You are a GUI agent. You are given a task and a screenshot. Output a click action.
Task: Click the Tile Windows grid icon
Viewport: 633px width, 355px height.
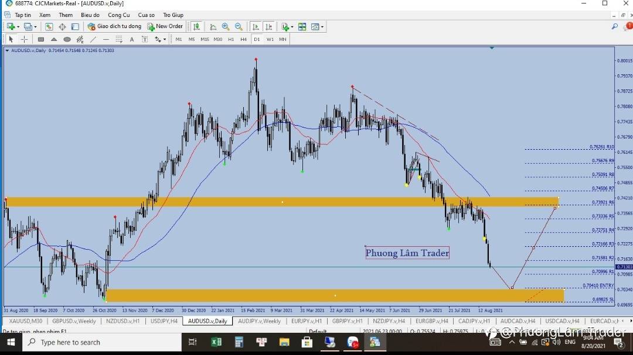[302, 26]
